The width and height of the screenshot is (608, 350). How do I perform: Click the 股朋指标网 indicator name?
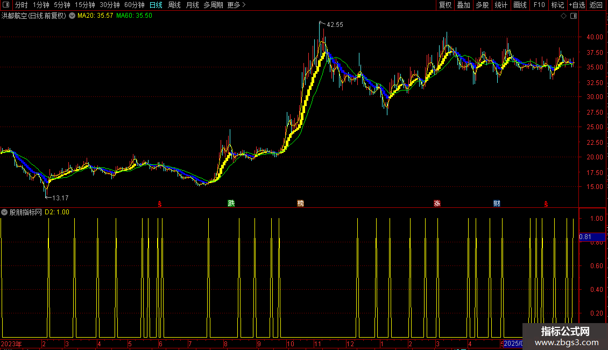(x=26, y=212)
